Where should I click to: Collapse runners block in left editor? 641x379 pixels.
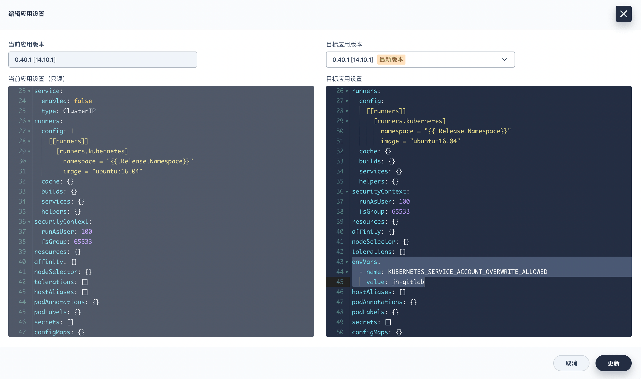point(29,121)
